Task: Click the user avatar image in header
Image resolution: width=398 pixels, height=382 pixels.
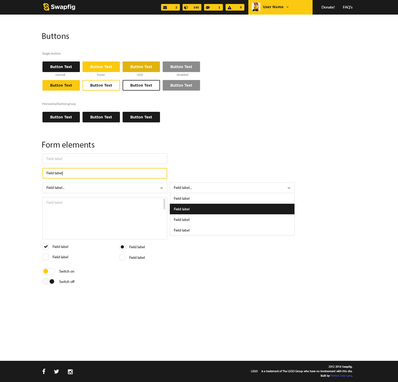Action: (x=256, y=7)
